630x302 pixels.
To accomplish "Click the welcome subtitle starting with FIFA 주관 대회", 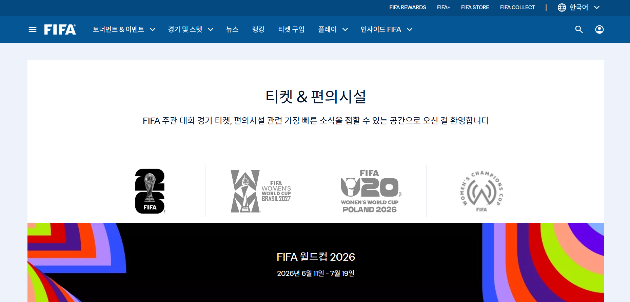I will [316, 121].
